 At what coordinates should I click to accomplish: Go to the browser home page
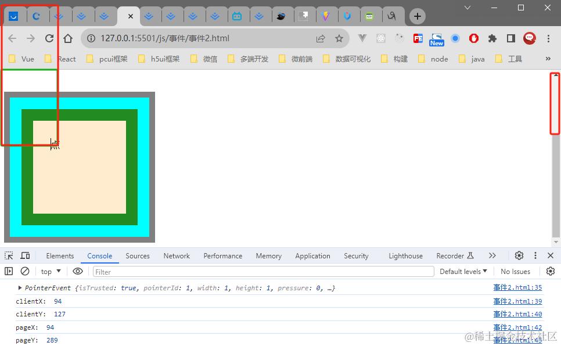[x=68, y=38]
